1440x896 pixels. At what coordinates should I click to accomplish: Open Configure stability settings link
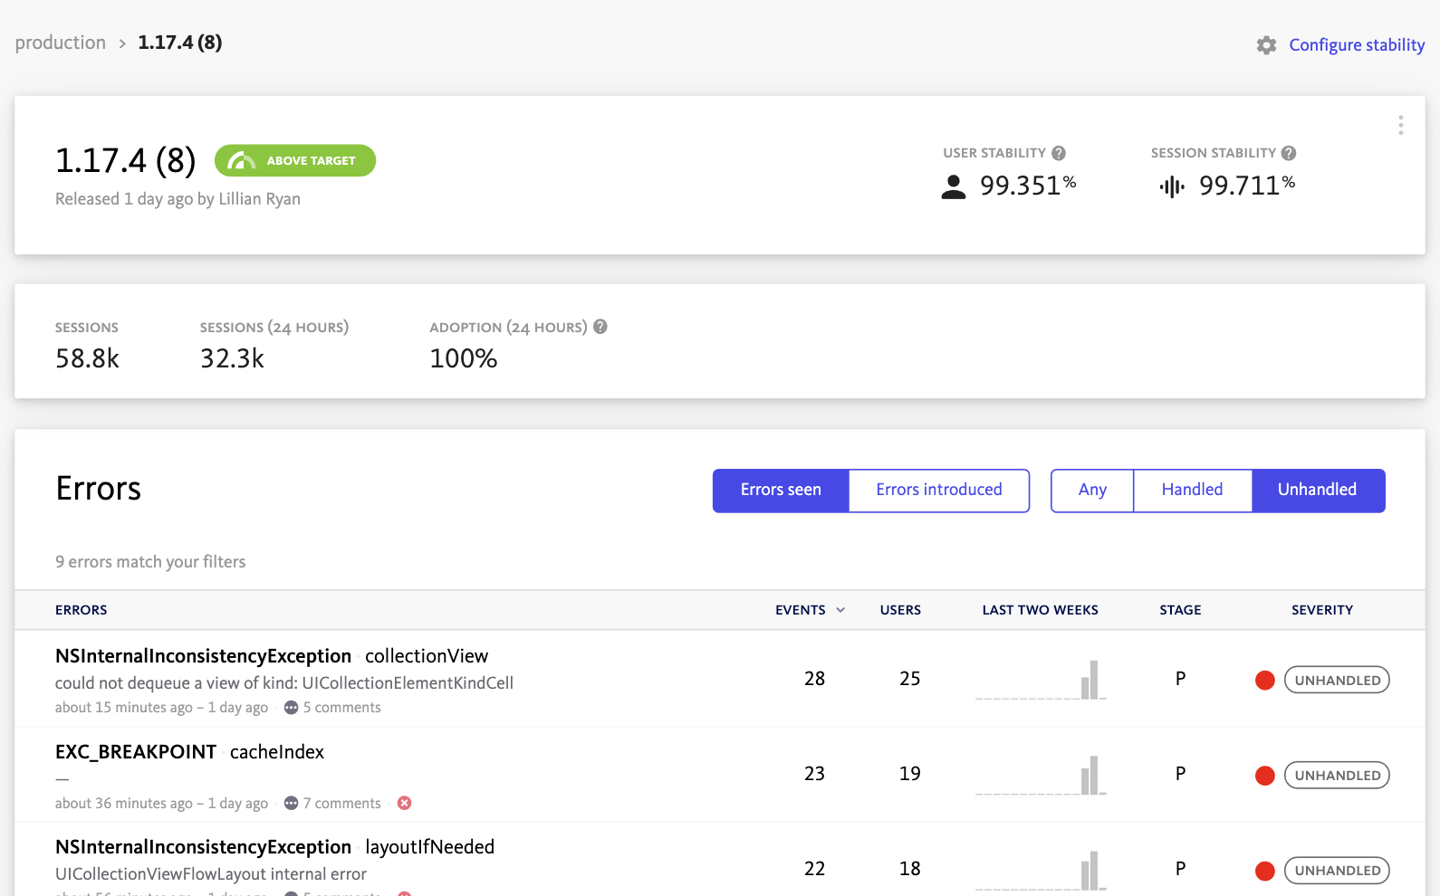coord(1357,45)
